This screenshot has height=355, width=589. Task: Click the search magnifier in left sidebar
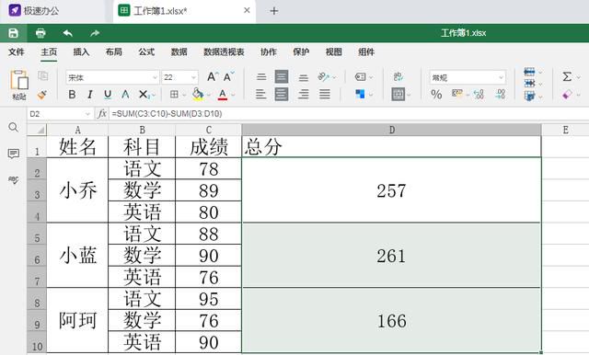point(13,128)
